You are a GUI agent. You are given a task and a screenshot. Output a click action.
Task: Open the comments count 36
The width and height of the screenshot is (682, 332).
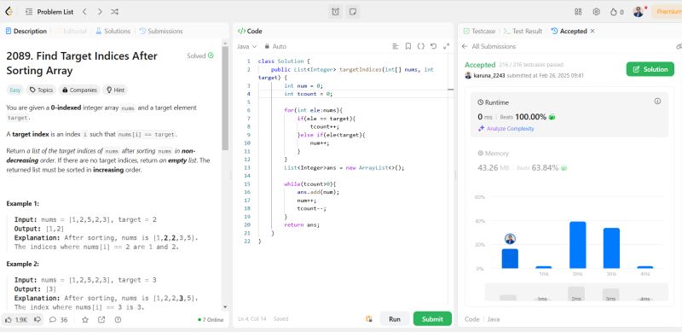click(58, 319)
